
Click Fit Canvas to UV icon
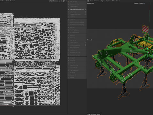click(69, 33)
